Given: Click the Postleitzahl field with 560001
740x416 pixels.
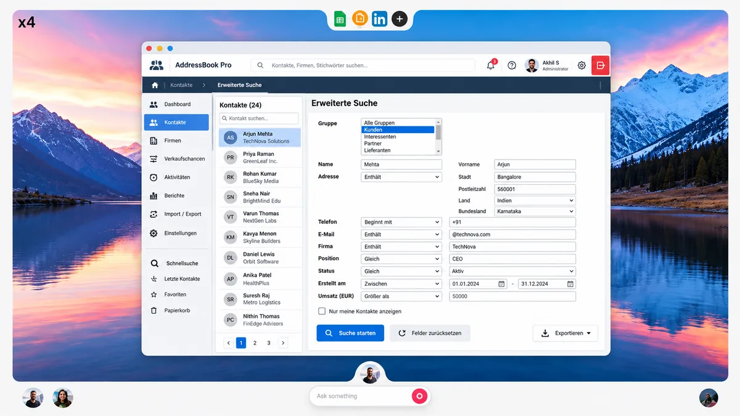Looking at the screenshot, I should tap(535, 189).
